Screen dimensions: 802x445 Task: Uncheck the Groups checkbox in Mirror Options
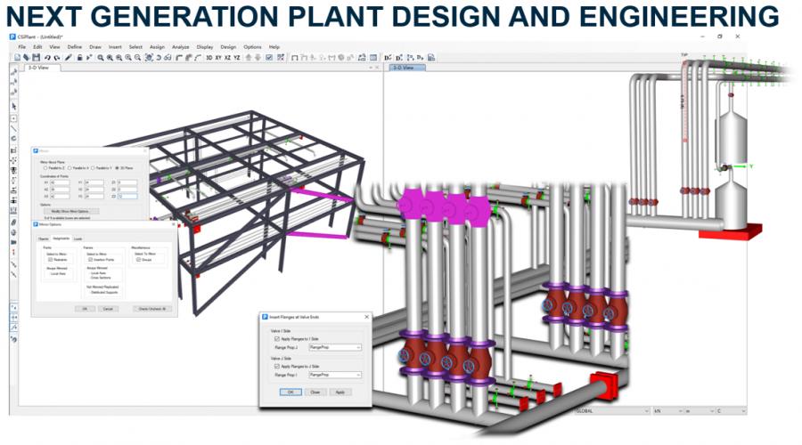click(x=138, y=260)
